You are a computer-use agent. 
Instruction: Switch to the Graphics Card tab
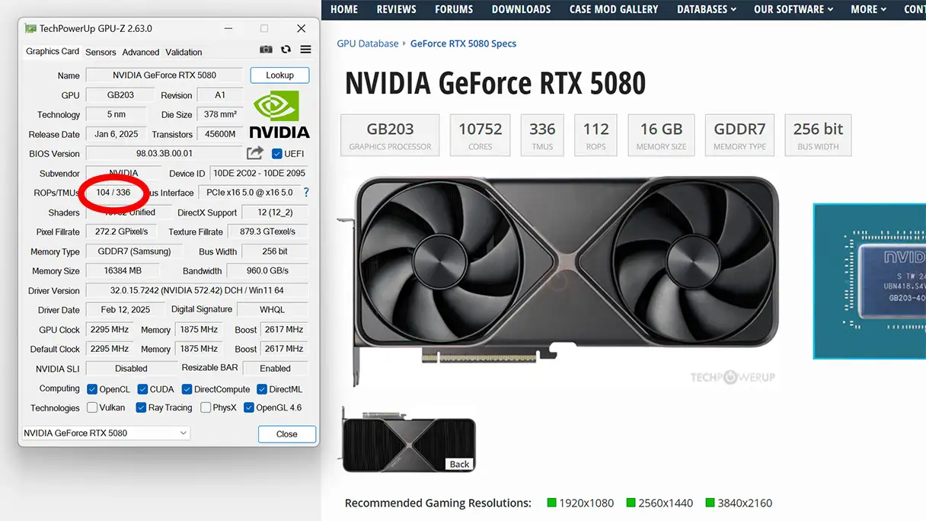point(53,51)
